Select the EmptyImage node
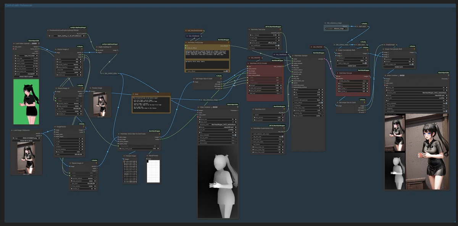458x226 pixels. [x=390, y=45]
